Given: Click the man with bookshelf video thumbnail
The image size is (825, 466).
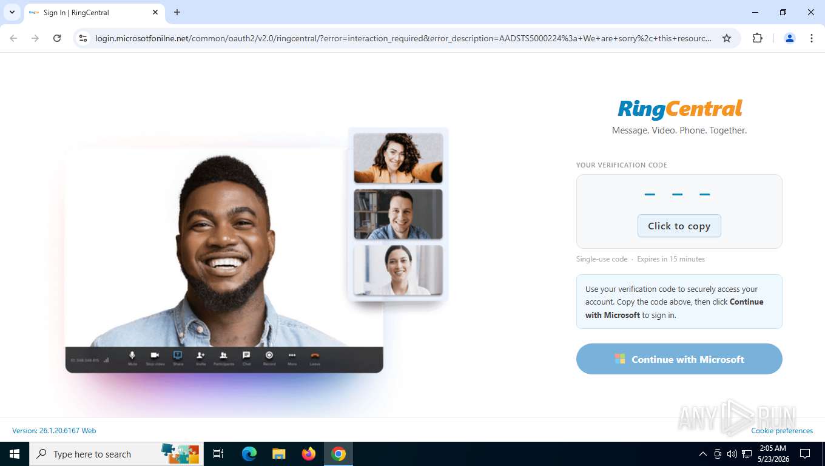Looking at the screenshot, I should (x=398, y=214).
